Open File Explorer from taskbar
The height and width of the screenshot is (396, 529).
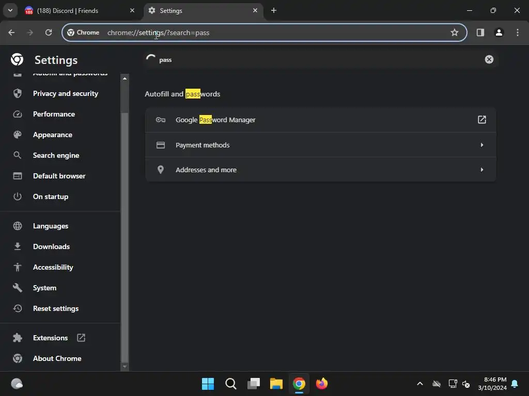pos(276,384)
